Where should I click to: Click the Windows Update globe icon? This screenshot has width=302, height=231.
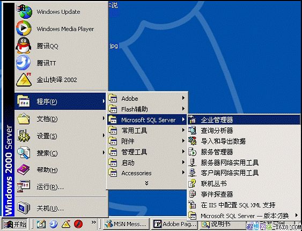click(x=24, y=12)
